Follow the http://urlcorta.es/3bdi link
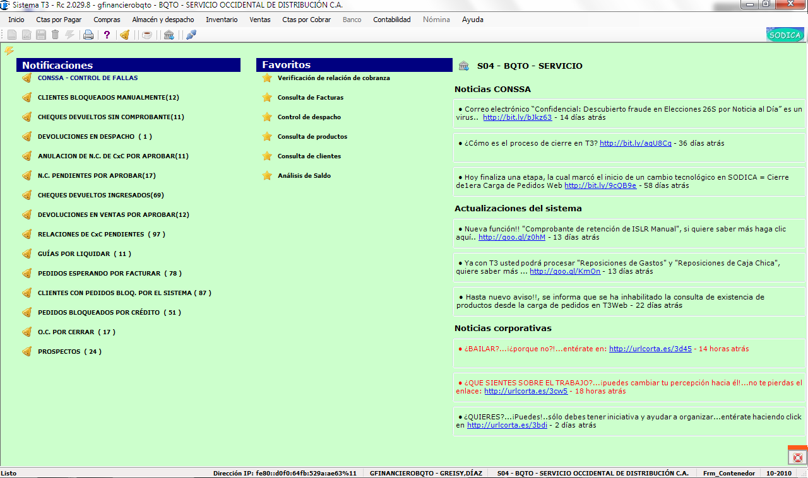 tap(508, 425)
